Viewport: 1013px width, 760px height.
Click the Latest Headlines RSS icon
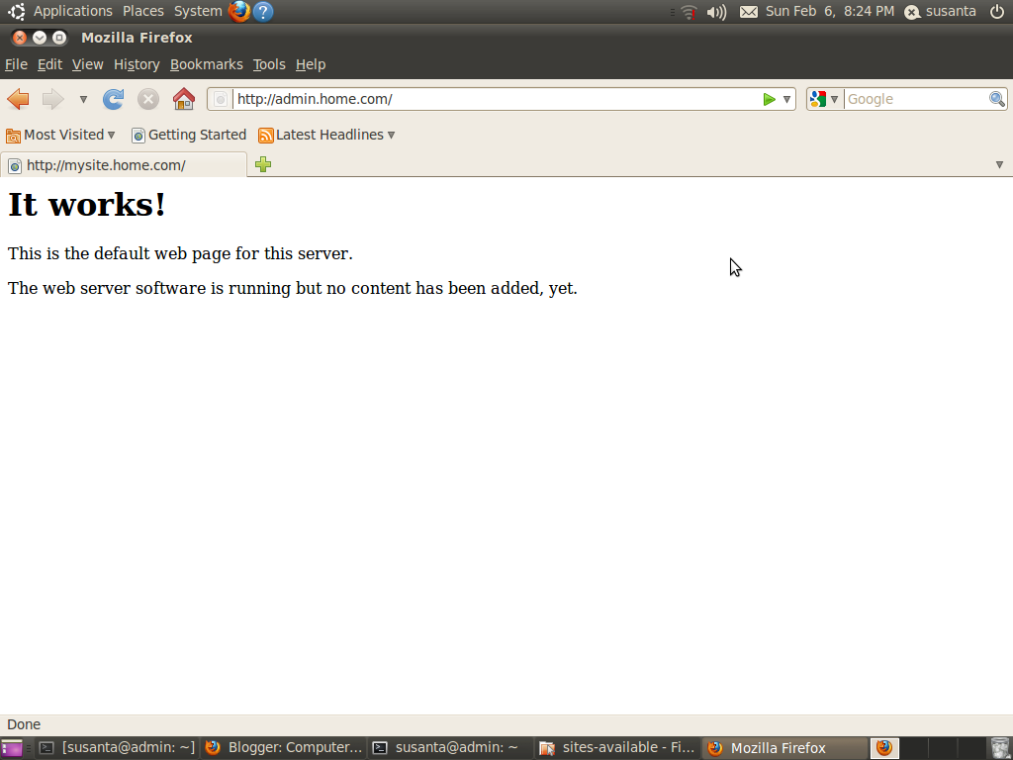pyautogui.click(x=265, y=135)
